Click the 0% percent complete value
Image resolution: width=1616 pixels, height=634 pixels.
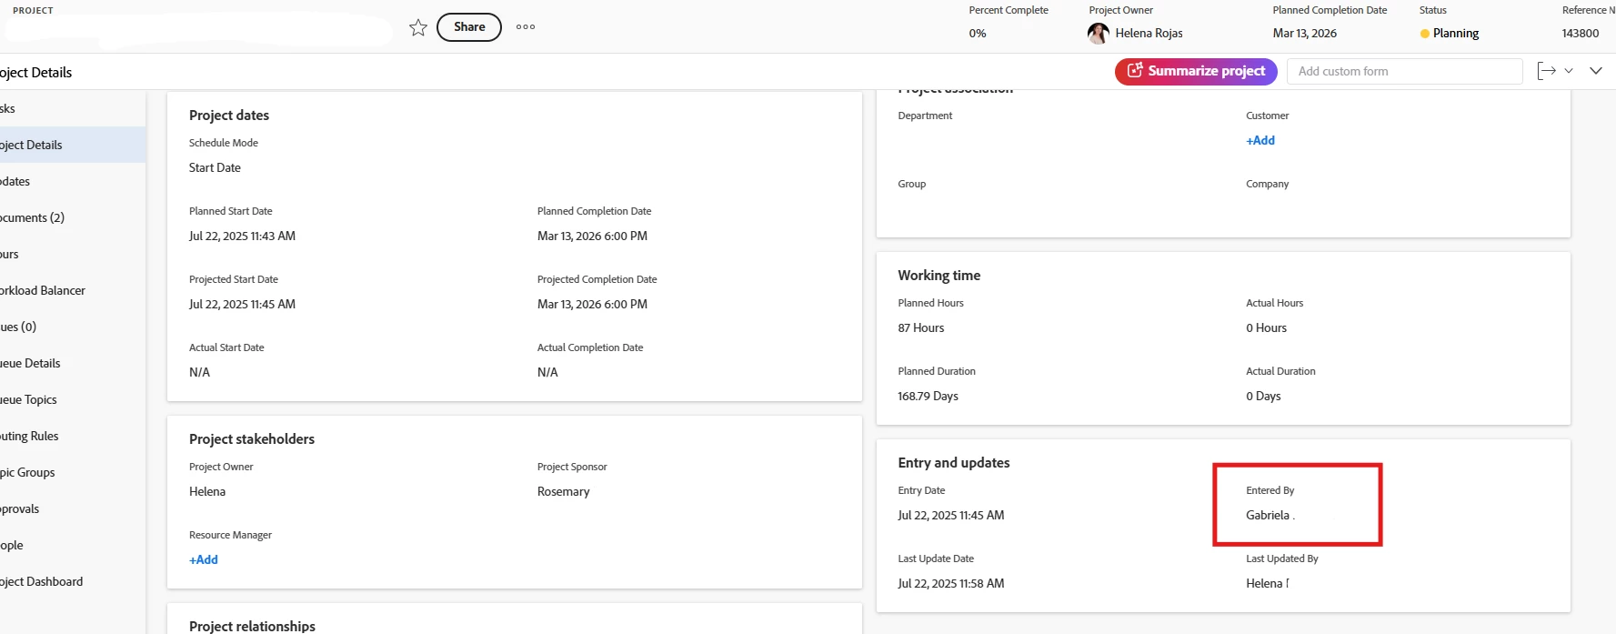tap(978, 34)
